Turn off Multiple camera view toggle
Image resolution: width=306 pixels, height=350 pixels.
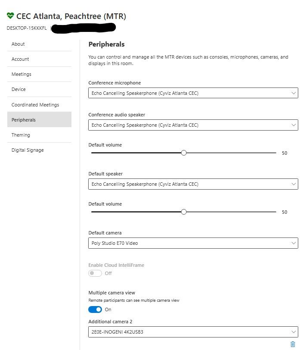pos(95,309)
